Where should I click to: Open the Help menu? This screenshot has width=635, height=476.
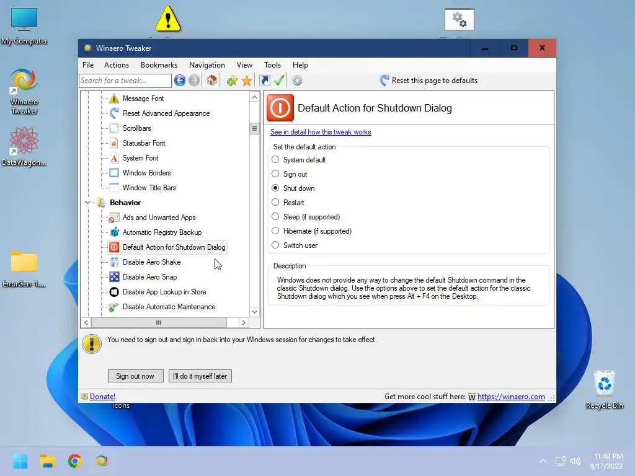(x=300, y=64)
